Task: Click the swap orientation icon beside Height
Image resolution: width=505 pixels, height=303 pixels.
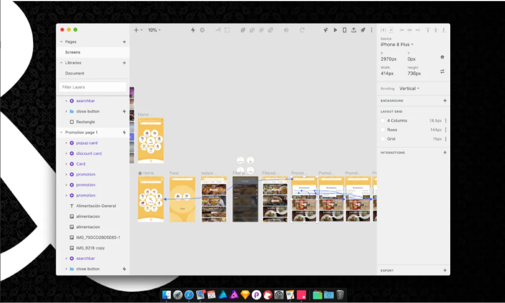Action: point(442,72)
